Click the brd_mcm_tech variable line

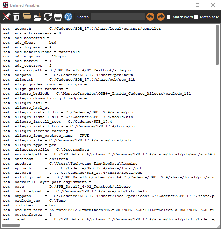109,210
